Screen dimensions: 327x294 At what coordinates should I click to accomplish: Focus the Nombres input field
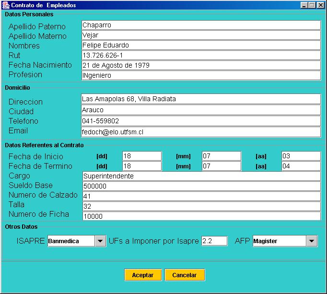200,46
